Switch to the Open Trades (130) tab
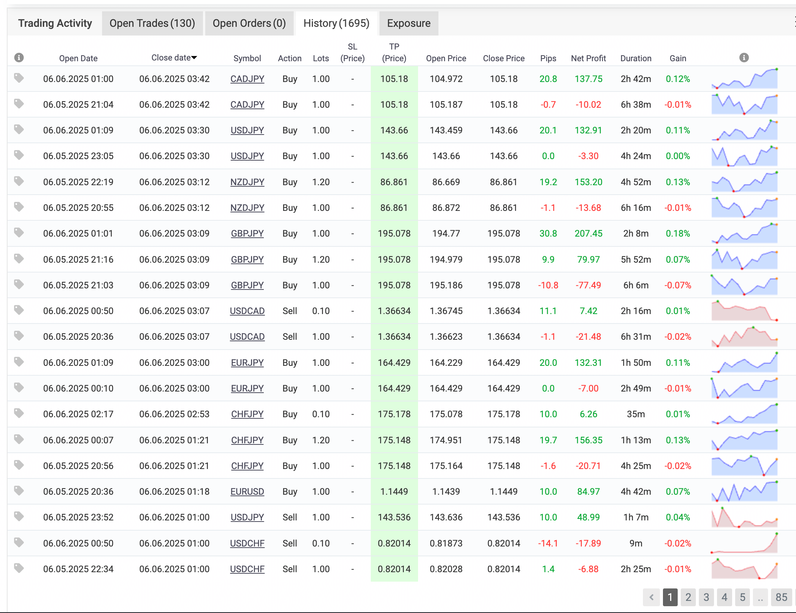The height and width of the screenshot is (613, 796). [152, 23]
